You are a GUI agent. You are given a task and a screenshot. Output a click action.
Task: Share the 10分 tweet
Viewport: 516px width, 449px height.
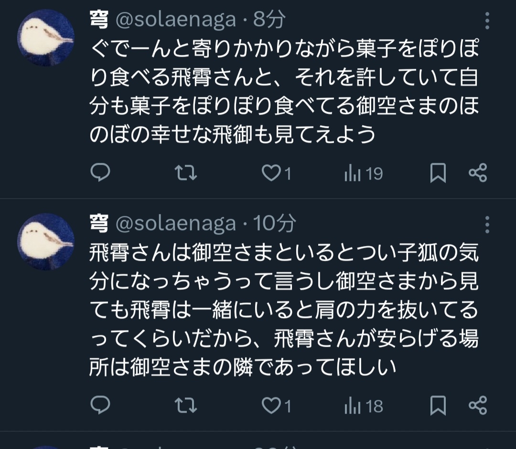(477, 406)
